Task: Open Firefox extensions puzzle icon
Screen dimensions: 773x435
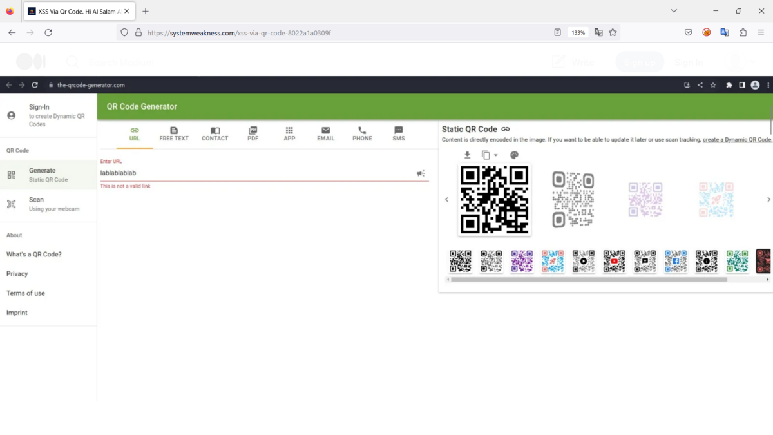Action: click(743, 32)
